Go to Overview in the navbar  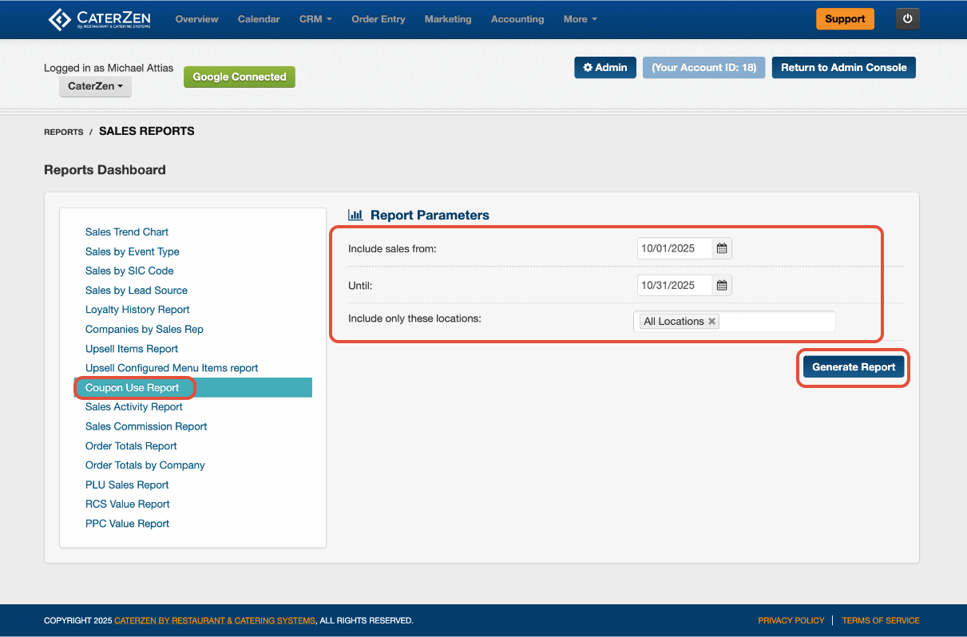[x=196, y=19]
